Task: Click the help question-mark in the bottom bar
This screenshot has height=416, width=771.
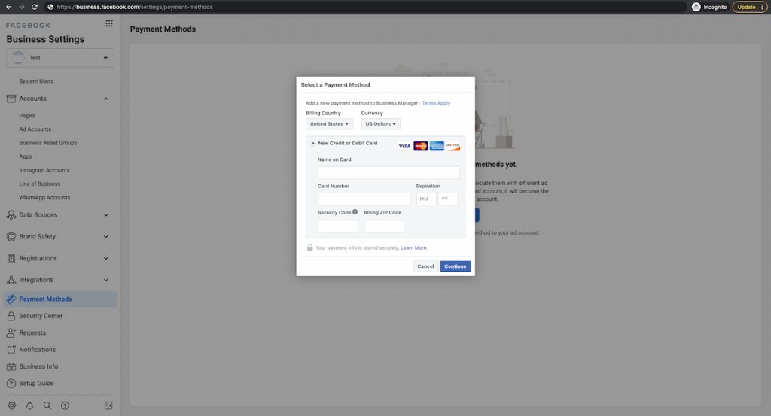Action: (65, 405)
